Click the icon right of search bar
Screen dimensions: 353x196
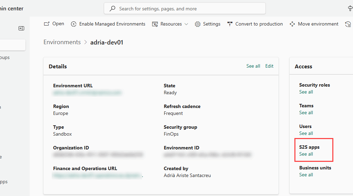pyautogui.click(x=350, y=9)
